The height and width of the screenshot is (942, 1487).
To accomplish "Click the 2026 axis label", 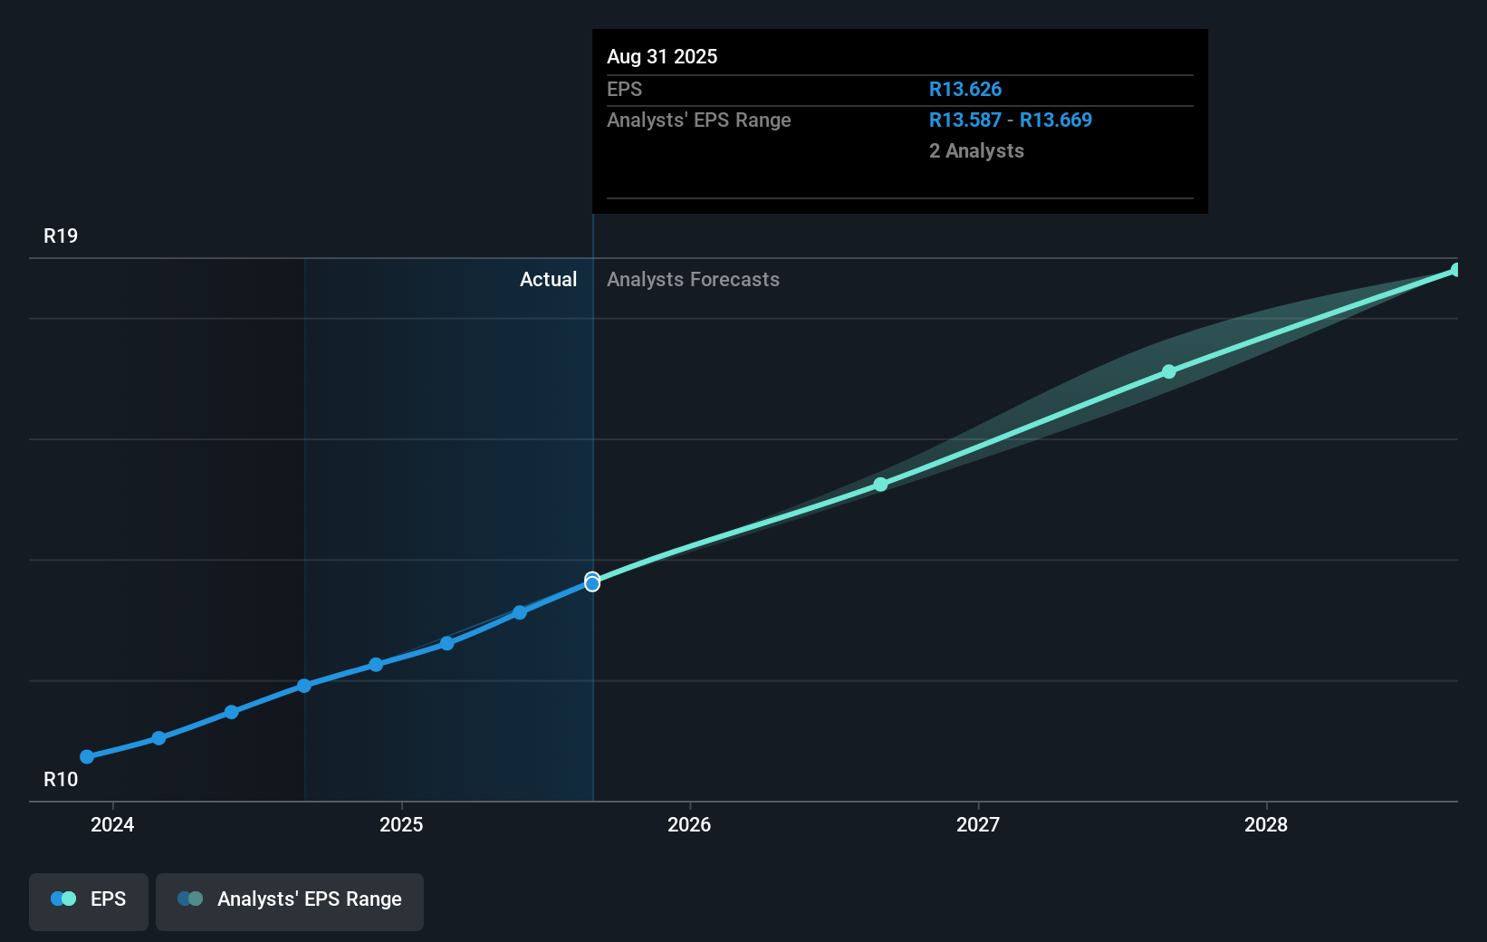I will coord(690,825).
